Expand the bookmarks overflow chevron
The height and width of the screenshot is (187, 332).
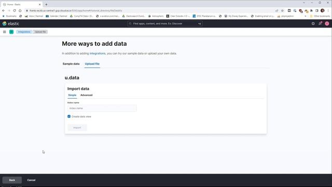(306, 16)
